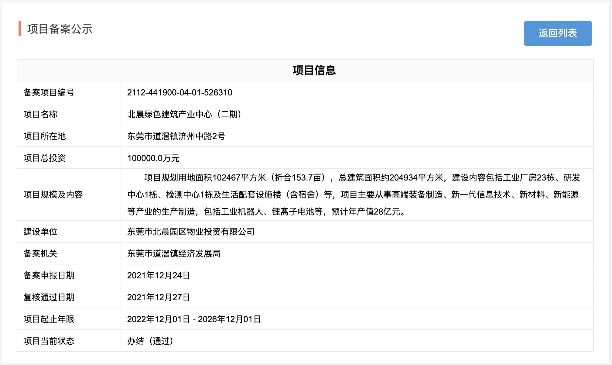The width and height of the screenshot is (612, 365).
Task: Click the 项目总投资 label
Action: 45,158
